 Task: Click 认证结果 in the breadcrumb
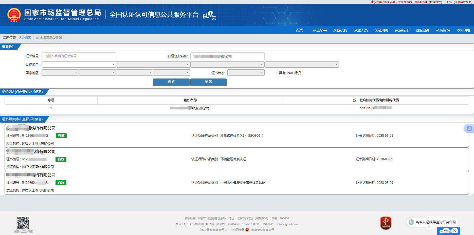click(25, 37)
